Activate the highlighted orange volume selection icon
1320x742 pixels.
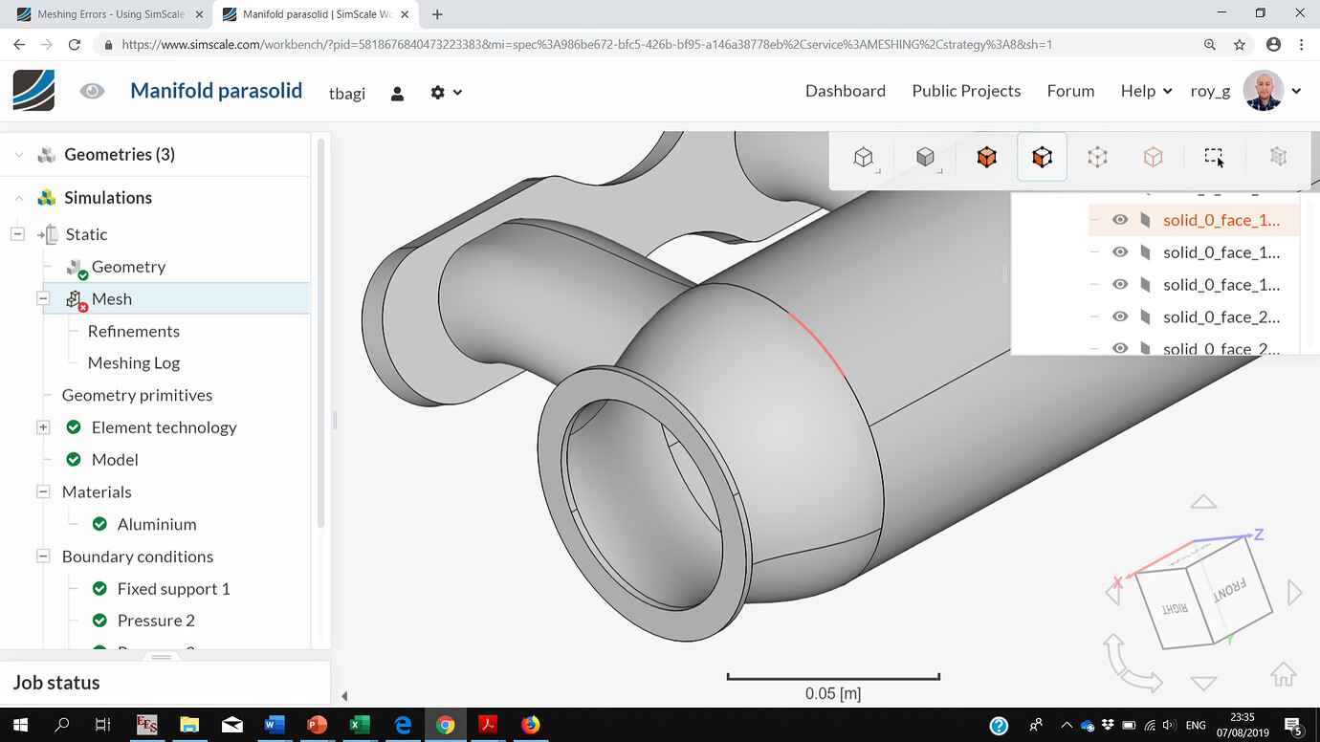pyautogui.click(x=986, y=156)
